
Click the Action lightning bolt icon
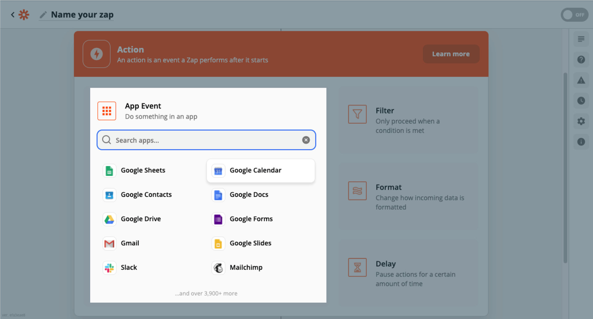point(97,54)
